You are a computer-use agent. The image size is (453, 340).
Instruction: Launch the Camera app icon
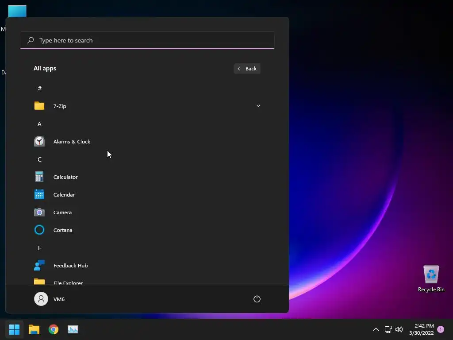click(39, 212)
